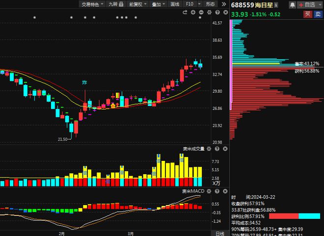Switch to the 日线 tab
This screenshot has height=236, width=324.
click(x=220, y=234)
